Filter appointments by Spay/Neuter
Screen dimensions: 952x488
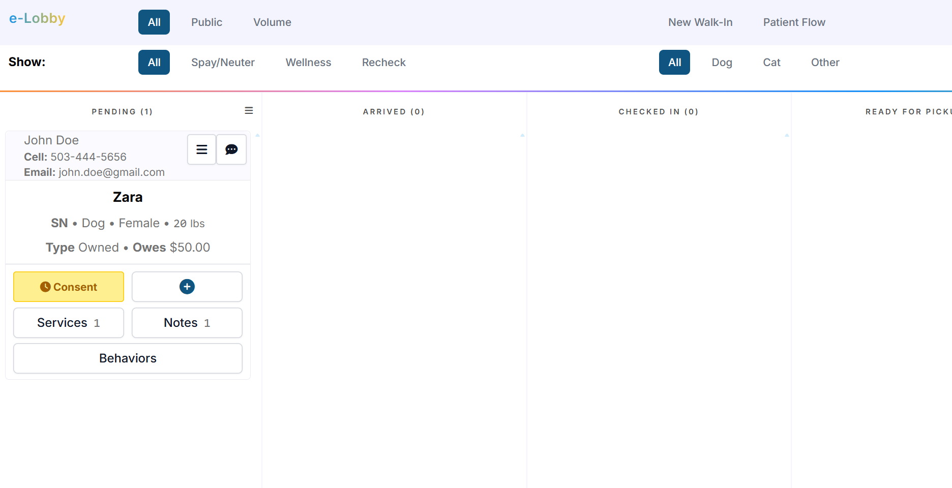223,63
